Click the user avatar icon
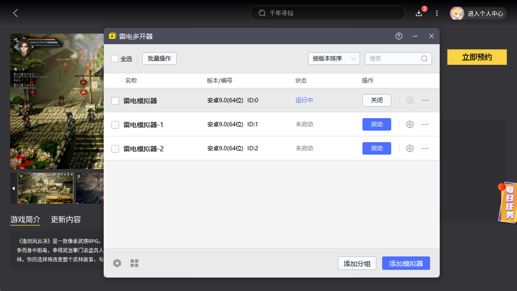Image resolution: width=517 pixels, height=291 pixels. pyautogui.click(x=457, y=13)
